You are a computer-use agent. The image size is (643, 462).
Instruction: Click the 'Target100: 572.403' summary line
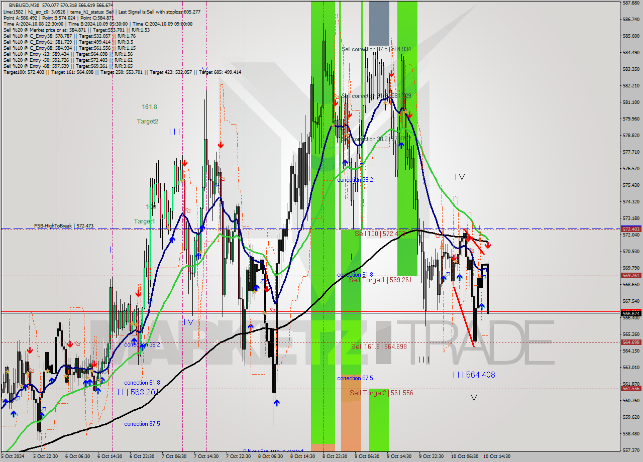[122, 72]
